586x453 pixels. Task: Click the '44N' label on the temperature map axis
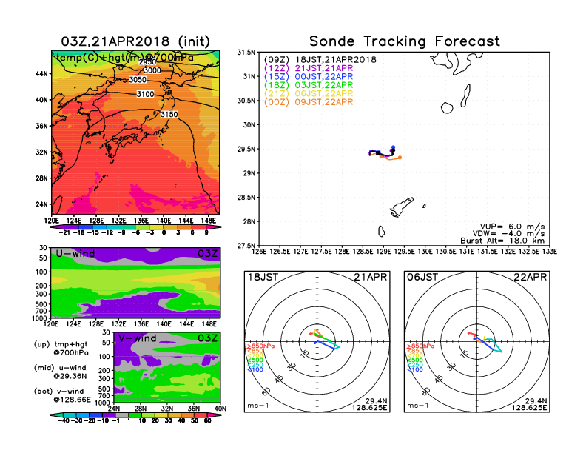pos(41,74)
